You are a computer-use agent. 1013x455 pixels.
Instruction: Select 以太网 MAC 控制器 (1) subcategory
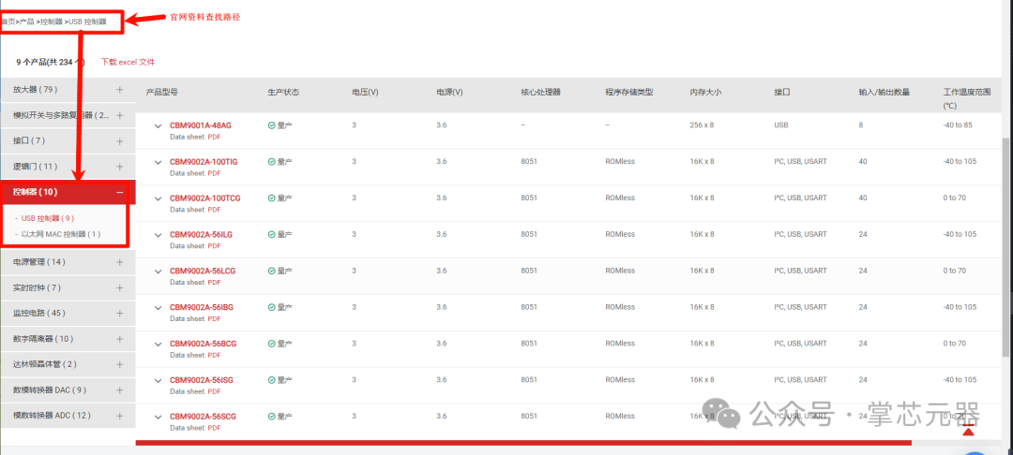coord(61,234)
